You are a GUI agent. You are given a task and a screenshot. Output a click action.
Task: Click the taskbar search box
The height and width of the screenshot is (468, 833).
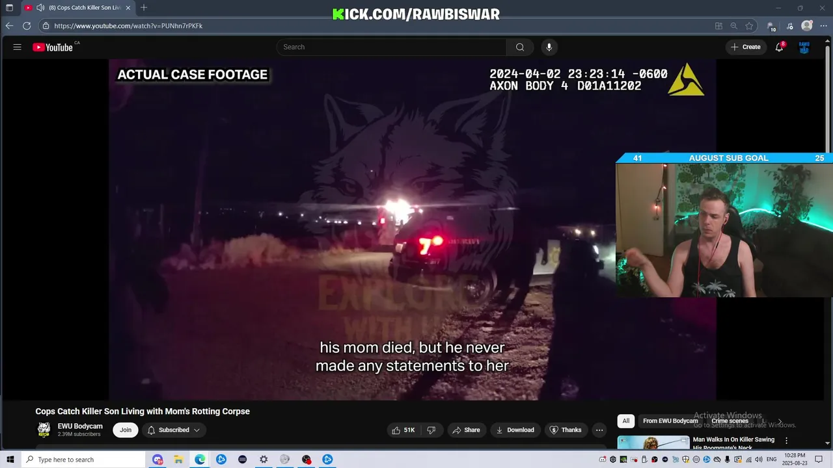pos(83,460)
